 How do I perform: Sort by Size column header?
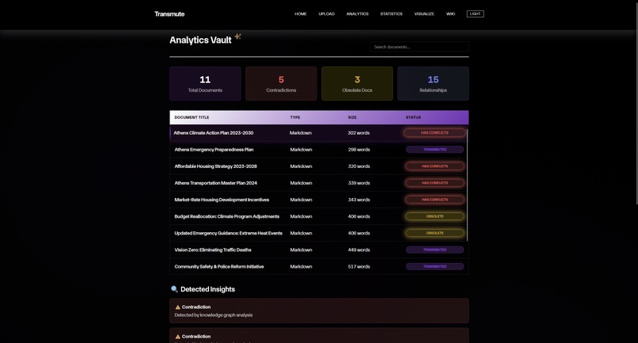[352, 117]
